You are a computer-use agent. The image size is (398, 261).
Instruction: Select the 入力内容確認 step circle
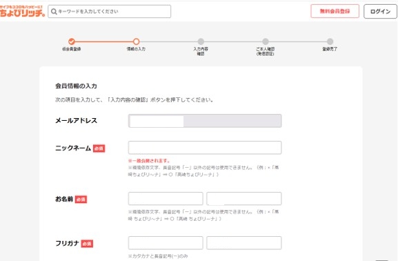(201, 41)
